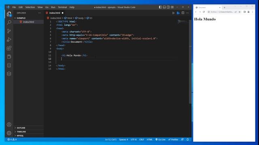Change line ending via CRLF
This screenshot has height=145, width=259.
(142, 139)
